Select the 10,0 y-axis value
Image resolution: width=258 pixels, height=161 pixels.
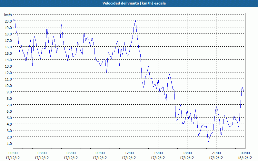(x=8, y=85)
